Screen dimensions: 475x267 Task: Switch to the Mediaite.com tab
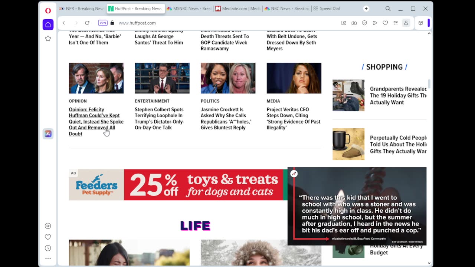[x=237, y=9]
